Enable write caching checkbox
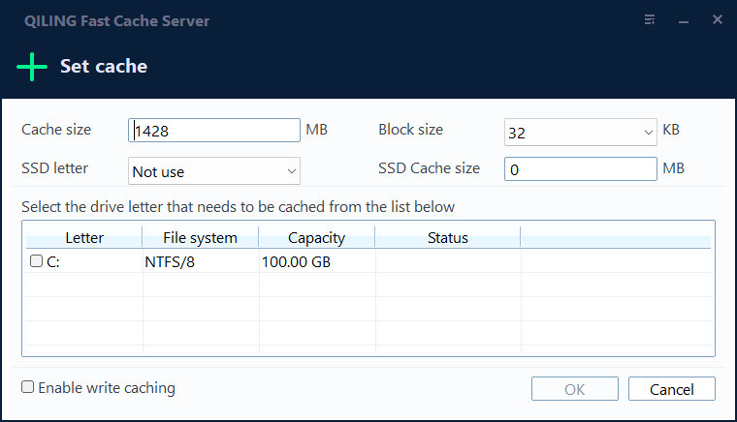737x422 pixels. point(29,387)
